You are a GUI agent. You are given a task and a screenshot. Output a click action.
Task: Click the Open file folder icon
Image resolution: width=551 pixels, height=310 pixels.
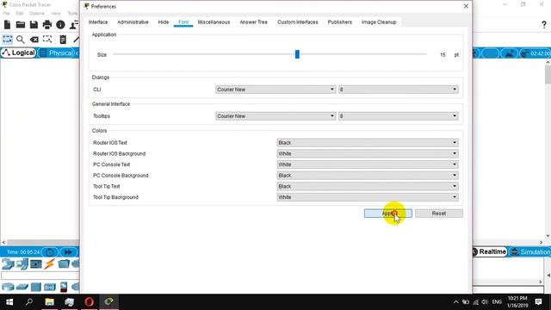(21, 25)
